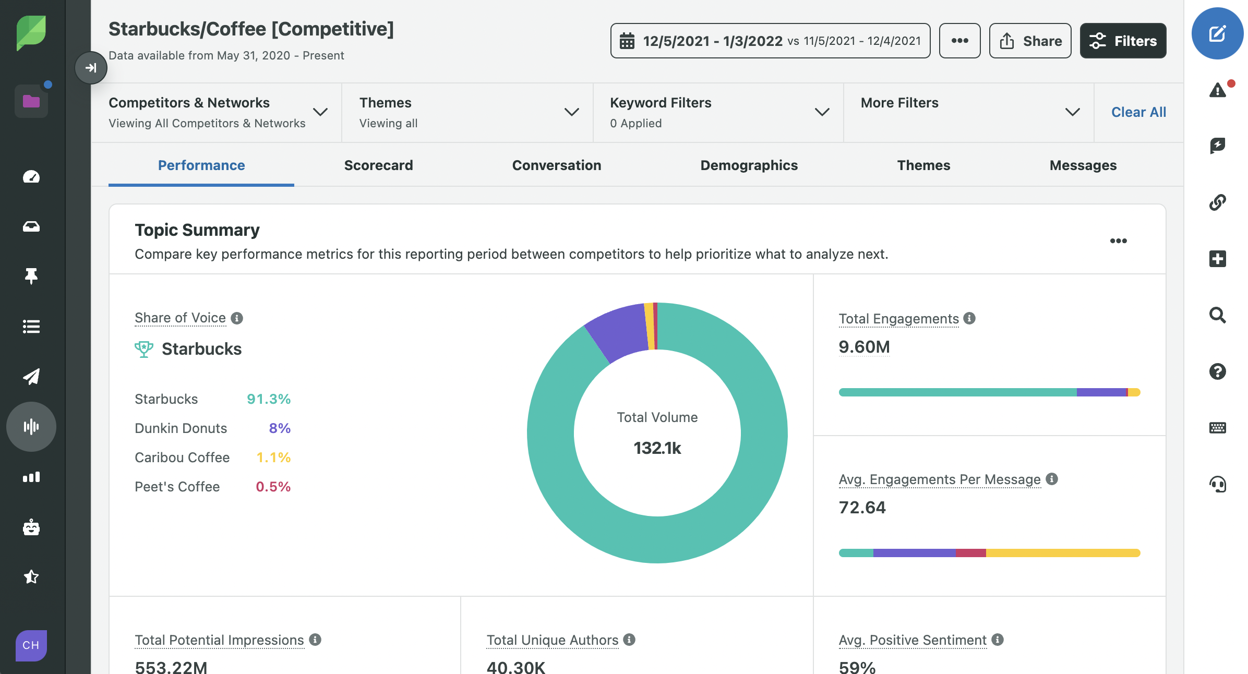Screen dimensions: 1248x674
Task: Click the Share button
Action: 1030,41
